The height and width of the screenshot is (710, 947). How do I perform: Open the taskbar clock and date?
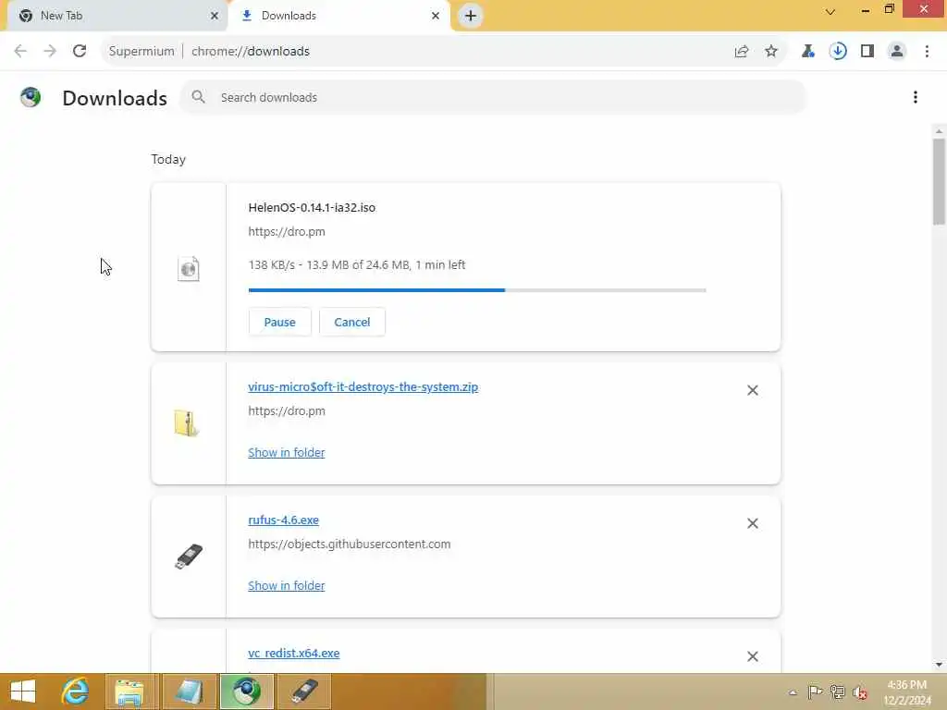(x=906, y=692)
